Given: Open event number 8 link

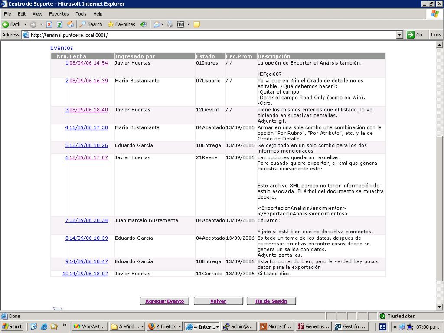Looking at the screenshot, I should pos(67,238).
